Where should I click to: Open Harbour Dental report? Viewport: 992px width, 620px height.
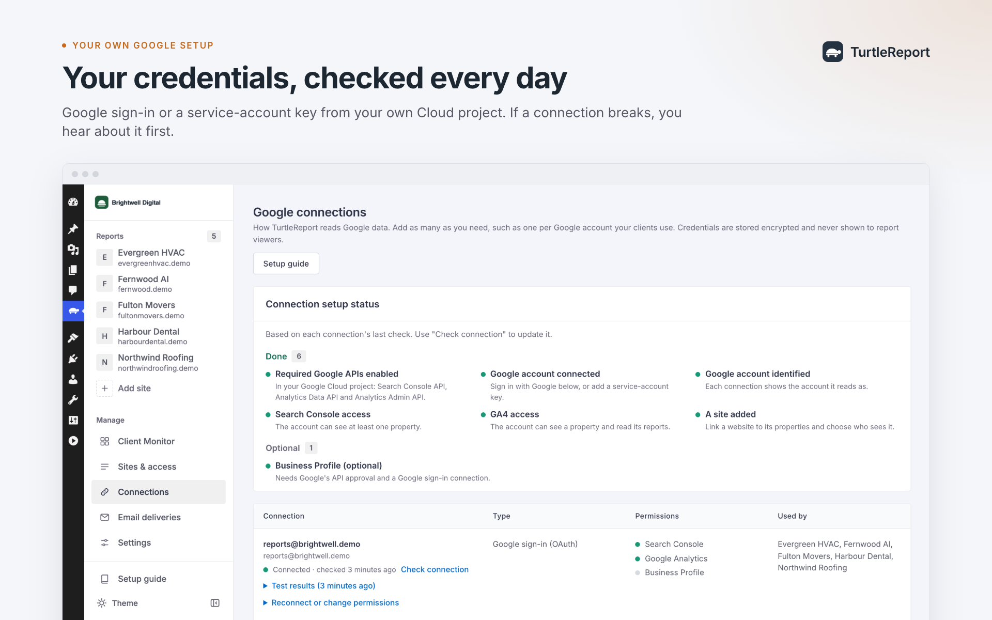point(159,336)
